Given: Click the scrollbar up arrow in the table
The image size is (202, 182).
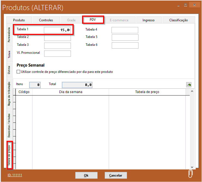Looking at the screenshot, I should (x=192, y=91).
